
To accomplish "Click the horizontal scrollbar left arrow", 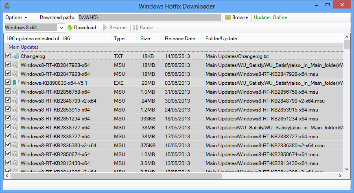I will (7, 176).
